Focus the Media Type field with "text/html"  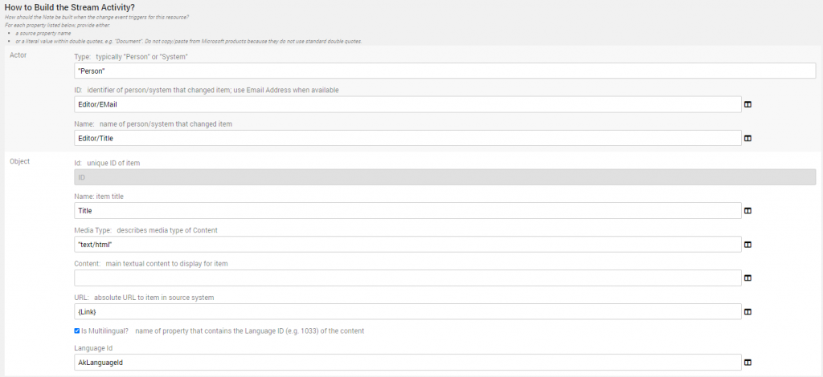(x=407, y=245)
